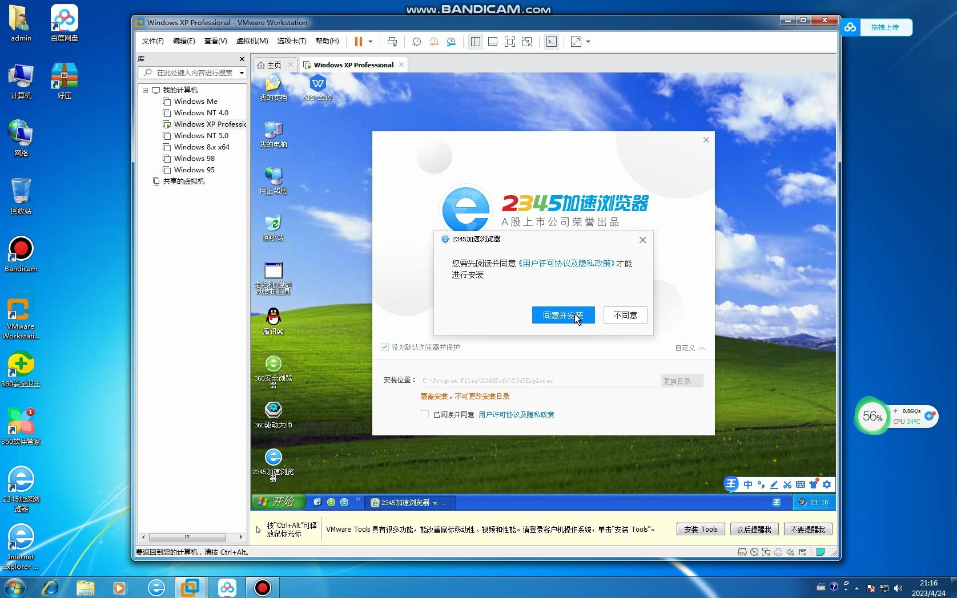Click the 不同意 button
This screenshot has width=957, height=598.
[x=625, y=315]
